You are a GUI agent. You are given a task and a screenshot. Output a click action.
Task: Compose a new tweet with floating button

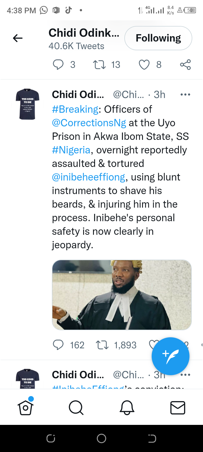(170, 356)
